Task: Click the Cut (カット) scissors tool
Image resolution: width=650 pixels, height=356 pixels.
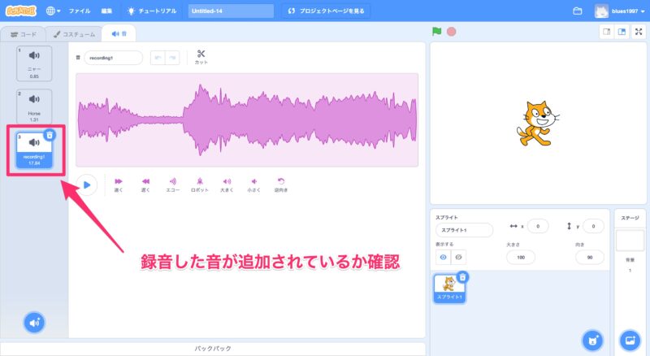Action: (x=201, y=56)
